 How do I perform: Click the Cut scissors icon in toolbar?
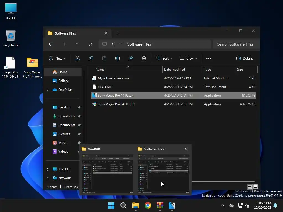[77, 58]
